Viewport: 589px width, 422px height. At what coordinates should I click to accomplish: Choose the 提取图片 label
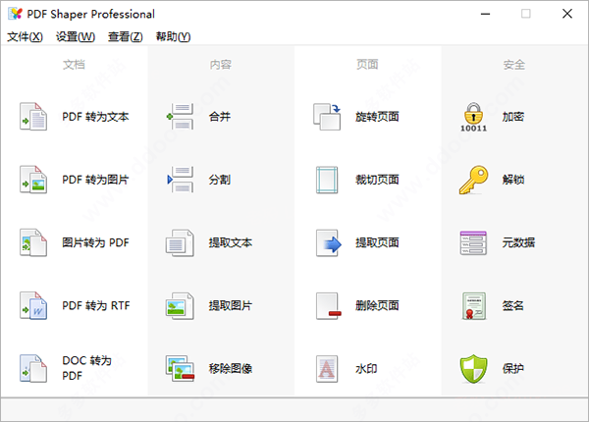coord(231,305)
